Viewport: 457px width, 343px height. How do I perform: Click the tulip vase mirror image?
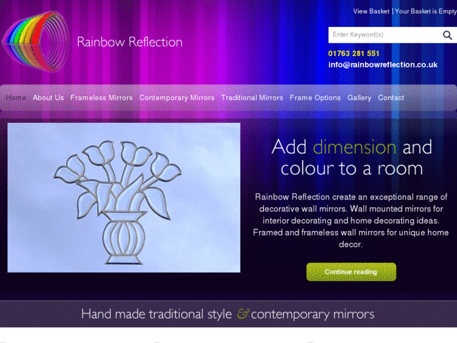[x=124, y=198]
